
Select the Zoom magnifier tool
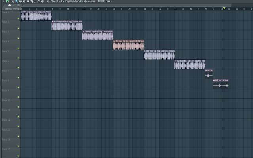(x=39, y=1)
